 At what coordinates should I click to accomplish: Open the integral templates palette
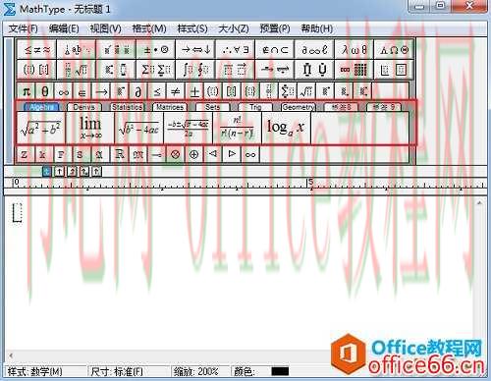(195, 70)
